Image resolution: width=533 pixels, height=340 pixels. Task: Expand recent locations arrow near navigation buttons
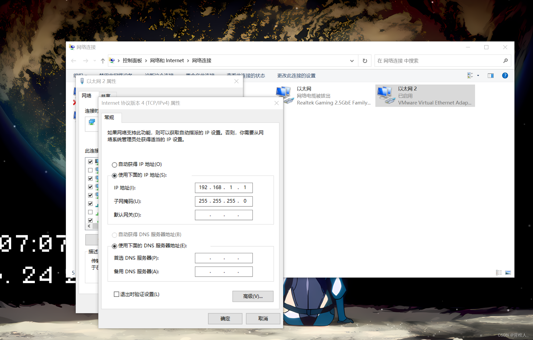(95, 61)
